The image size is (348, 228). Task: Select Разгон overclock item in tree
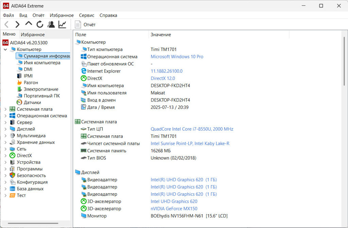[31, 82]
